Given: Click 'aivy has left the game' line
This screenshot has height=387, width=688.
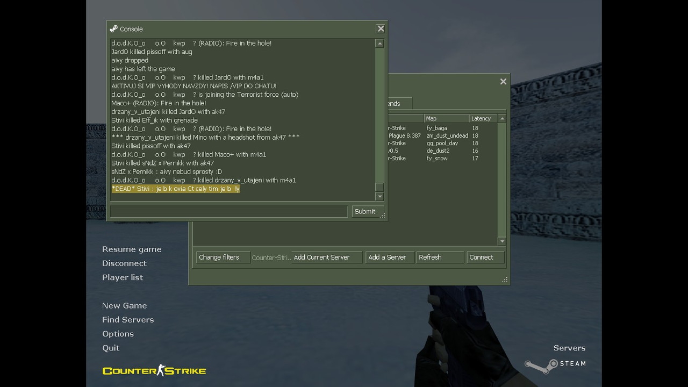Looking at the screenshot, I should (143, 69).
